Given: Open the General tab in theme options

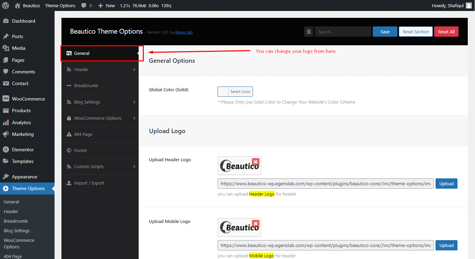Looking at the screenshot, I should point(100,54).
